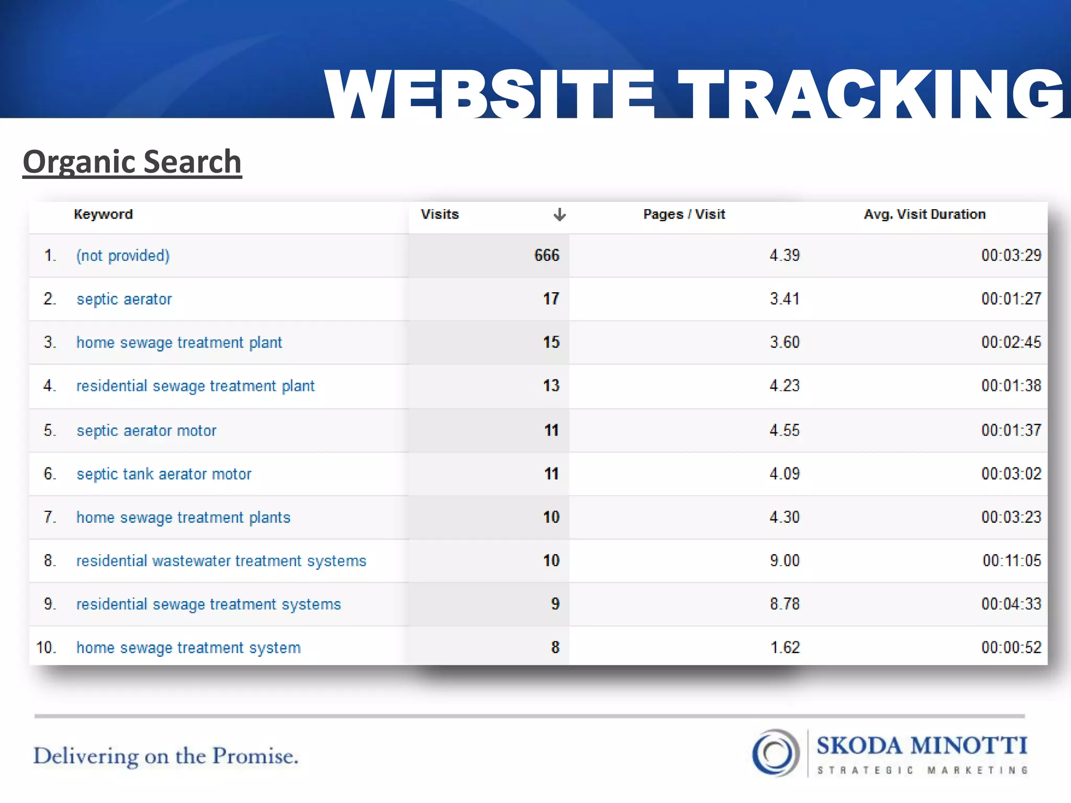Select the visits value 9

(x=555, y=604)
